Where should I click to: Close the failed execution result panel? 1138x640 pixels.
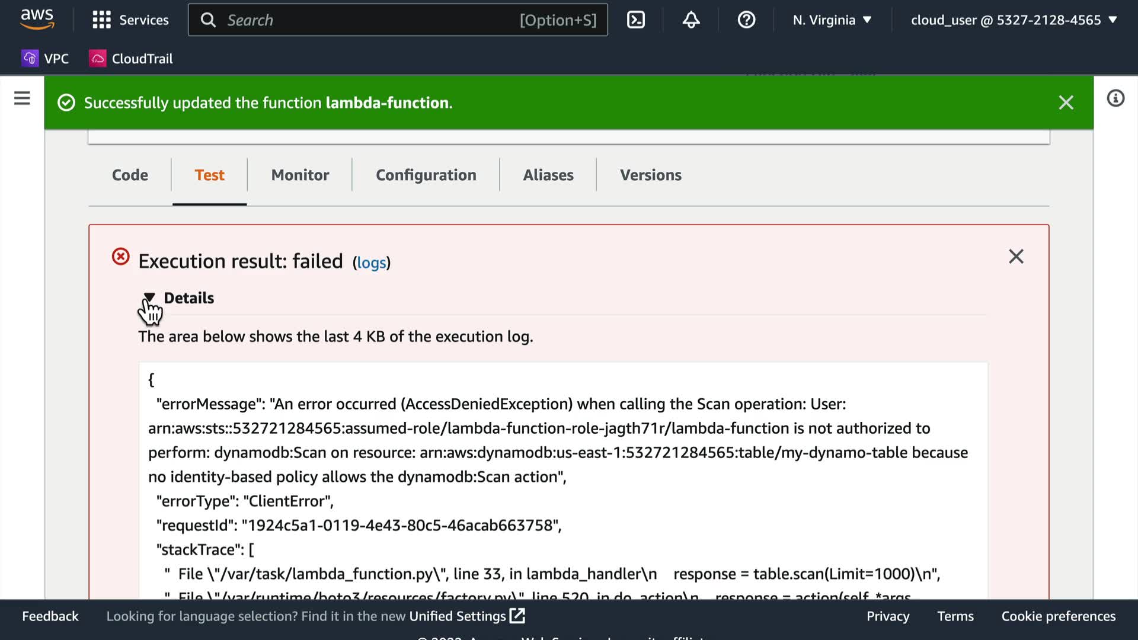pos(1016,257)
